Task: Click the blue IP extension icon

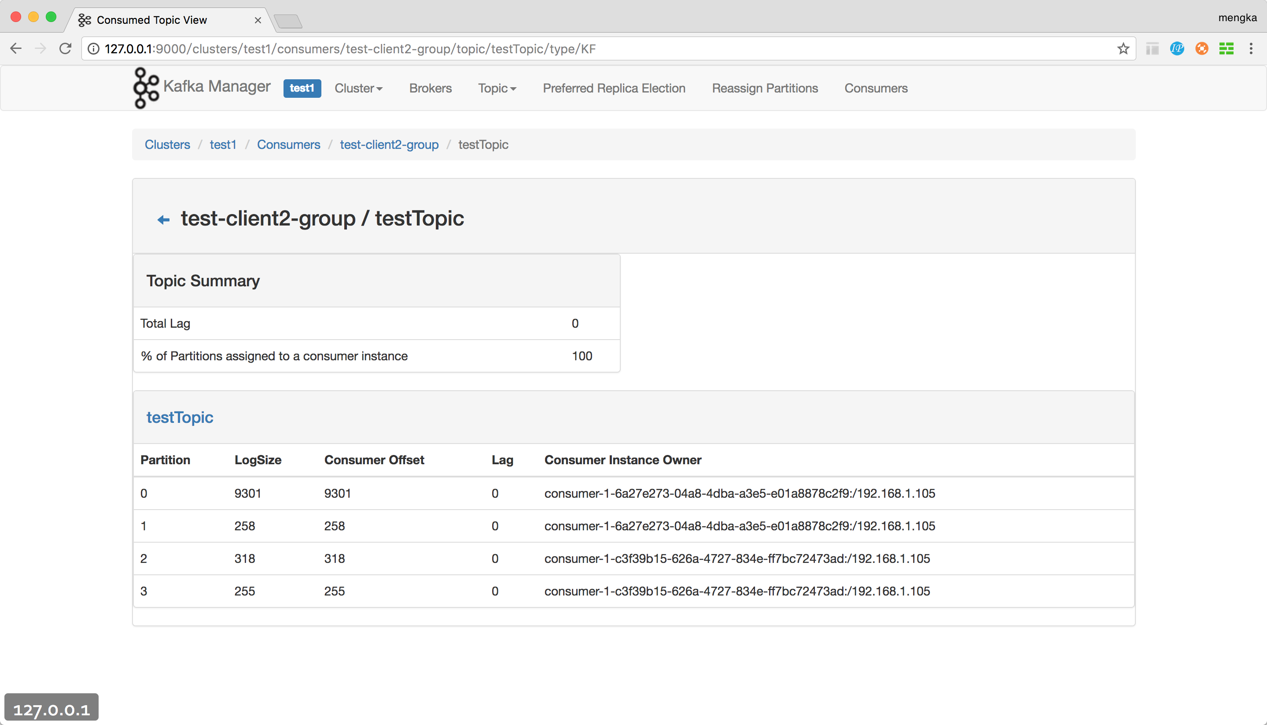Action: [x=1177, y=49]
